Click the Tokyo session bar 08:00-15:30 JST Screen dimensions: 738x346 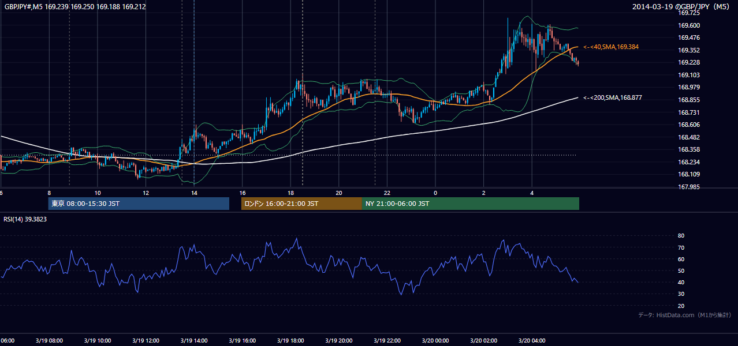[x=139, y=204]
